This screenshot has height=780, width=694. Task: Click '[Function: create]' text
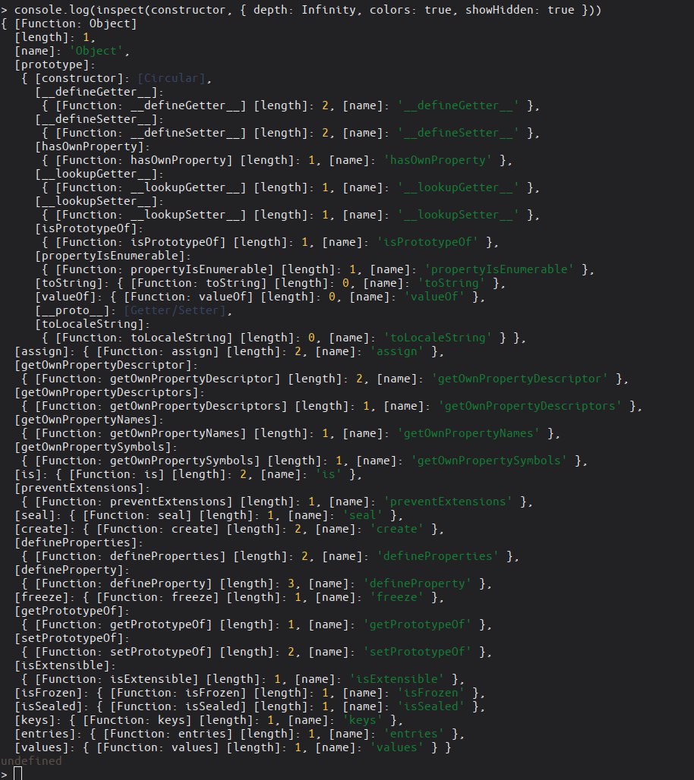(157, 529)
